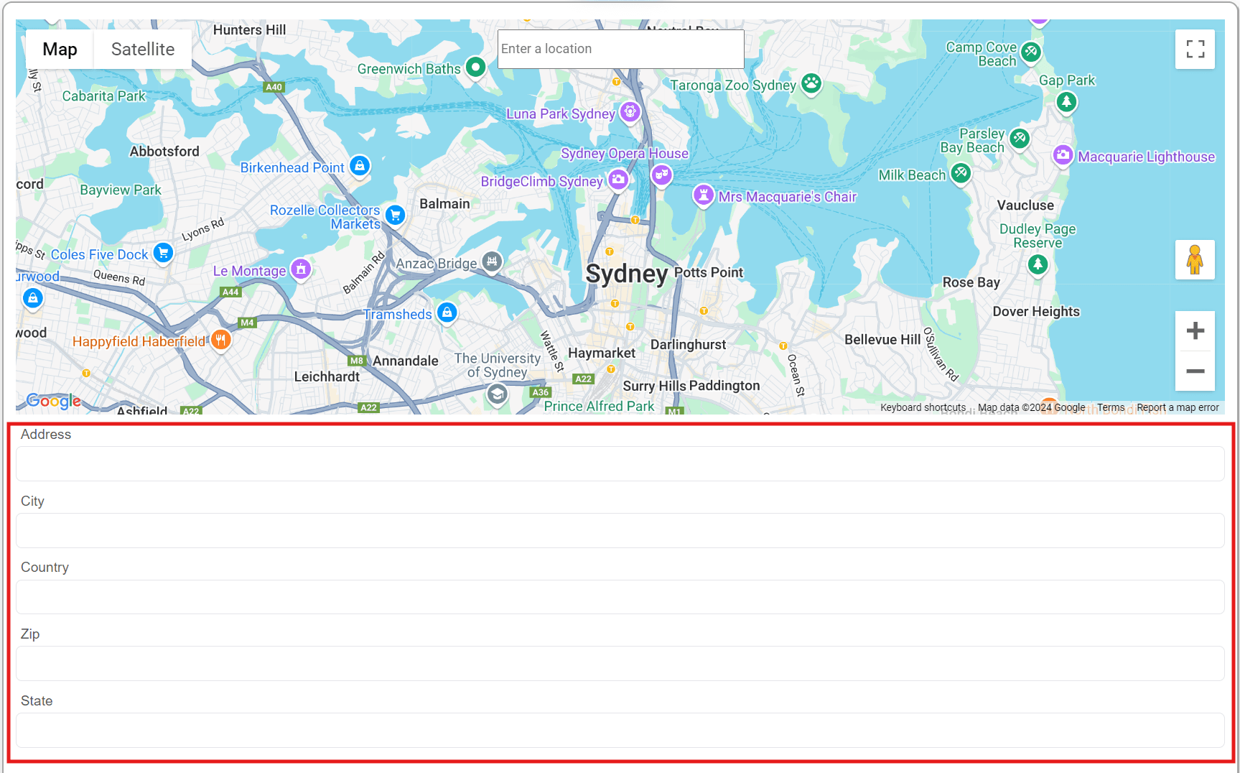Viewport: 1240px width, 773px height.
Task: Click the Greenwich Baths marker
Action: 475,68
